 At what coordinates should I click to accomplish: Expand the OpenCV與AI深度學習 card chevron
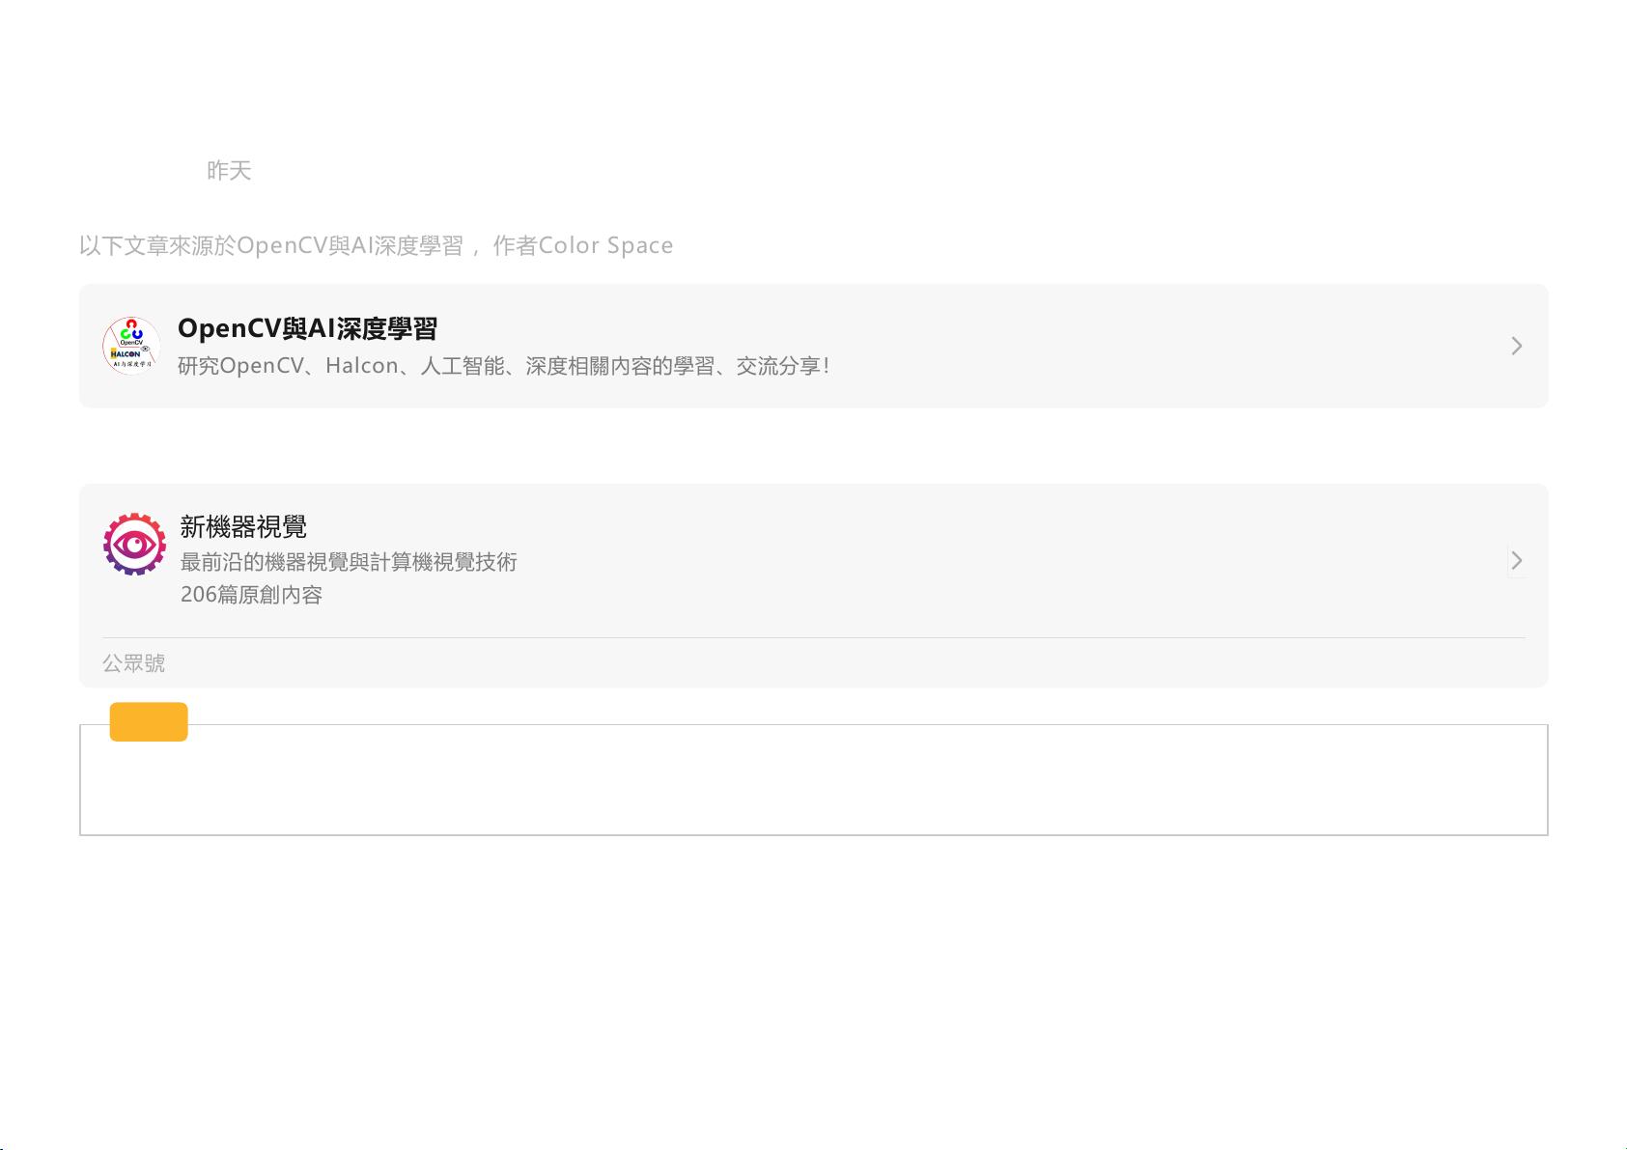(x=1516, y=346)
